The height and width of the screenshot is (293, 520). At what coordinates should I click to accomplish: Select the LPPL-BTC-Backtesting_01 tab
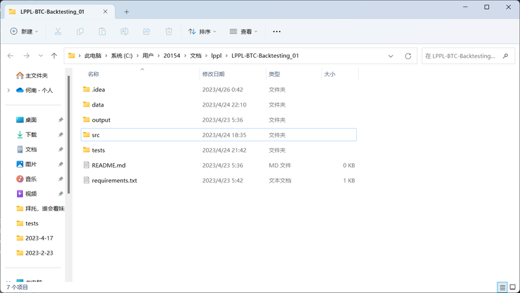click(x=59, y=12)
